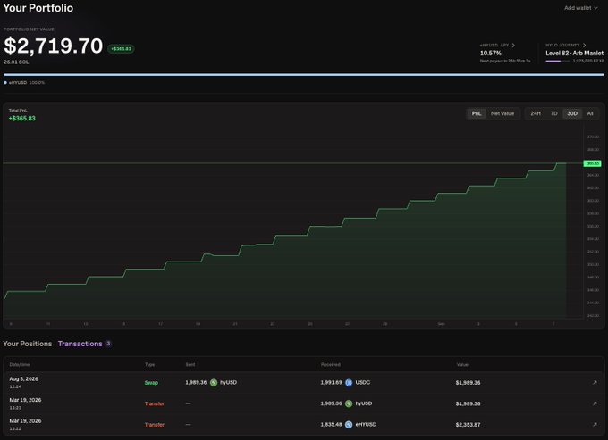Click the eHYUSD token icon in the last row
The height and width of the screenshot is (440, 608).
(x=349, y=425)
